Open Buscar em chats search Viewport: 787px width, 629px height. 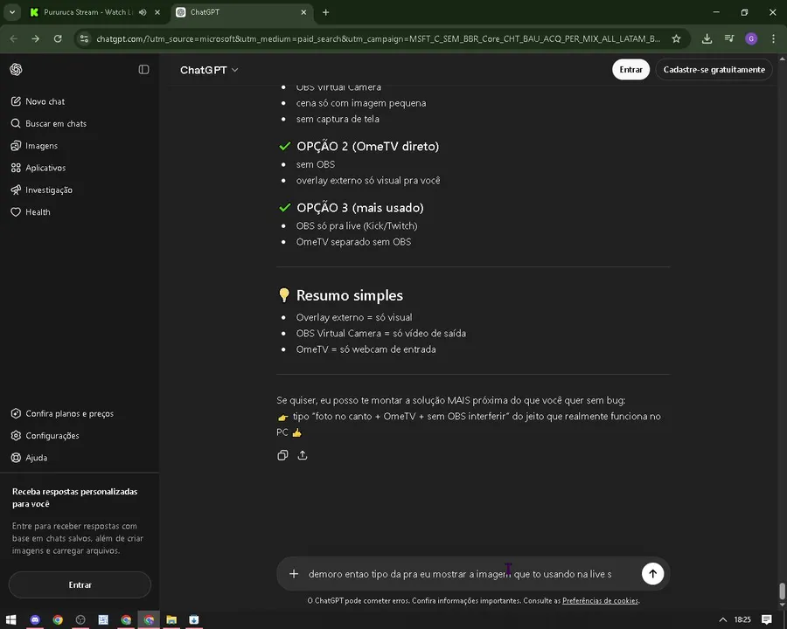coord(55,124)
